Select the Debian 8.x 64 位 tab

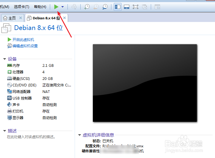click(x=46, y=18)
